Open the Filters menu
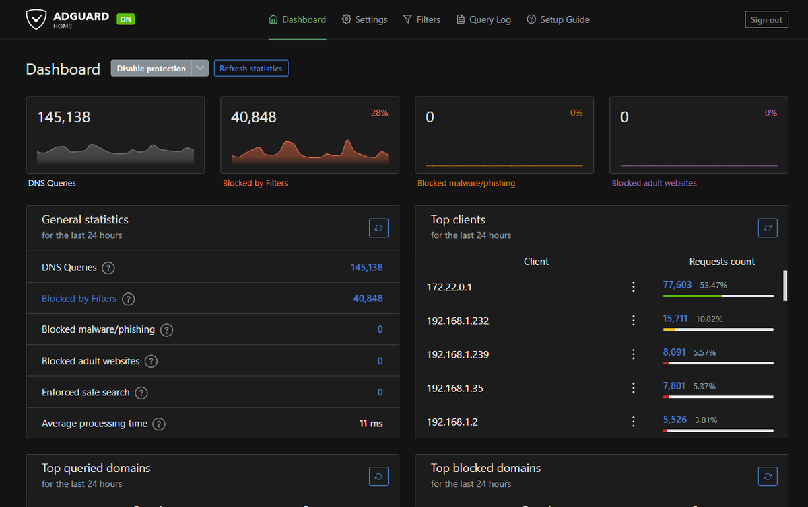Image resolution: width=808 pixels, height=507 pixels. click(422, 19)
